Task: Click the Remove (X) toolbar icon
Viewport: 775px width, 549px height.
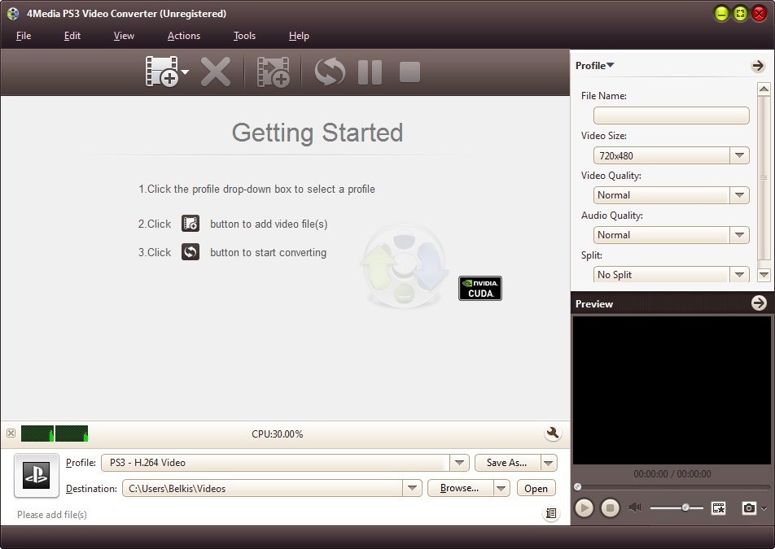Action: 216,72
